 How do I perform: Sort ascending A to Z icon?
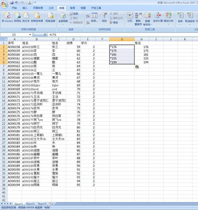[88, 16]
